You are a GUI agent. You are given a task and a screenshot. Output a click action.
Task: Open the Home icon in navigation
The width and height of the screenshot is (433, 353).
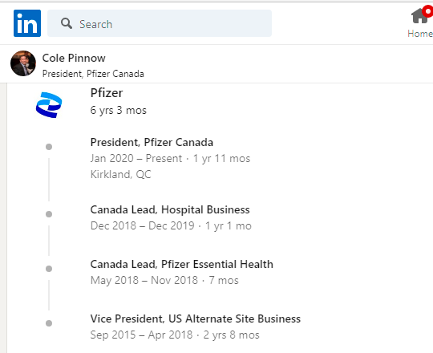[420, 16]
